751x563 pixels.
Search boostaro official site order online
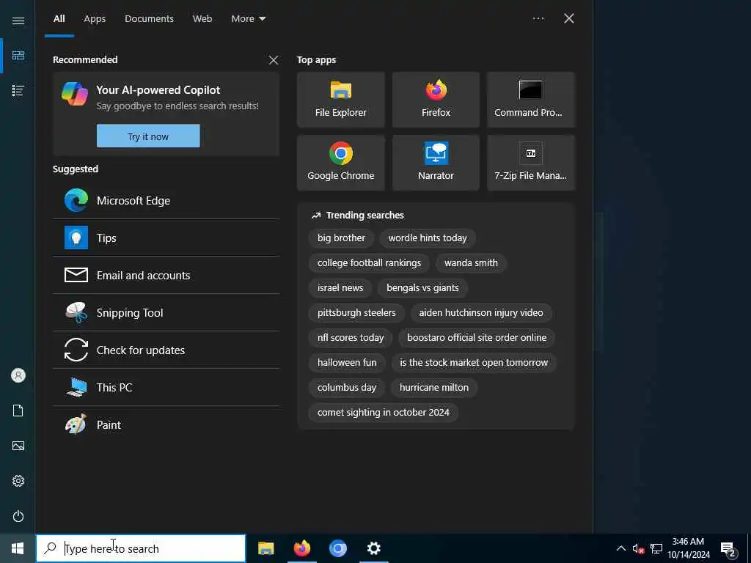coord(477,337)
